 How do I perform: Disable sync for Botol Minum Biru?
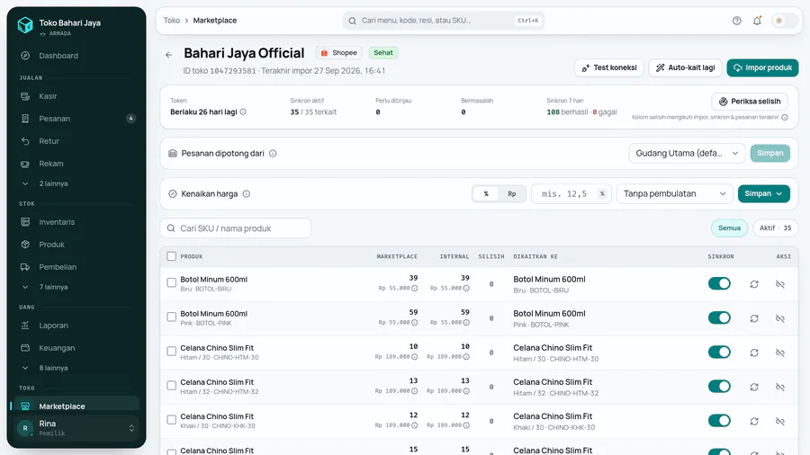(x=719, y=283)
